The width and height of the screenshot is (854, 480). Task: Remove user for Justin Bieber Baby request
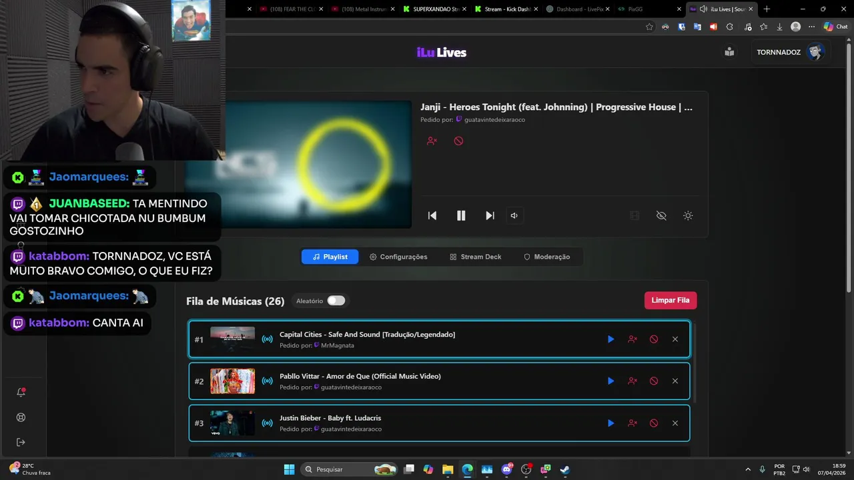[x=632, y=423]
